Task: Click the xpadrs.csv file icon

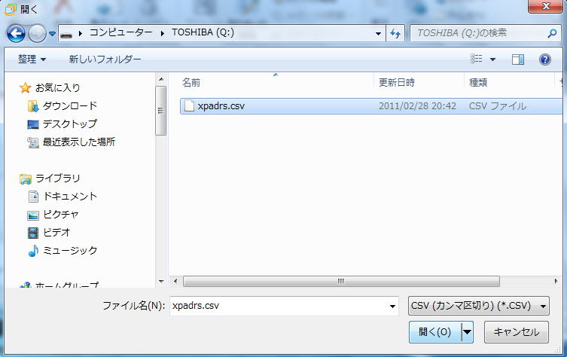Action: pos(189,105)
